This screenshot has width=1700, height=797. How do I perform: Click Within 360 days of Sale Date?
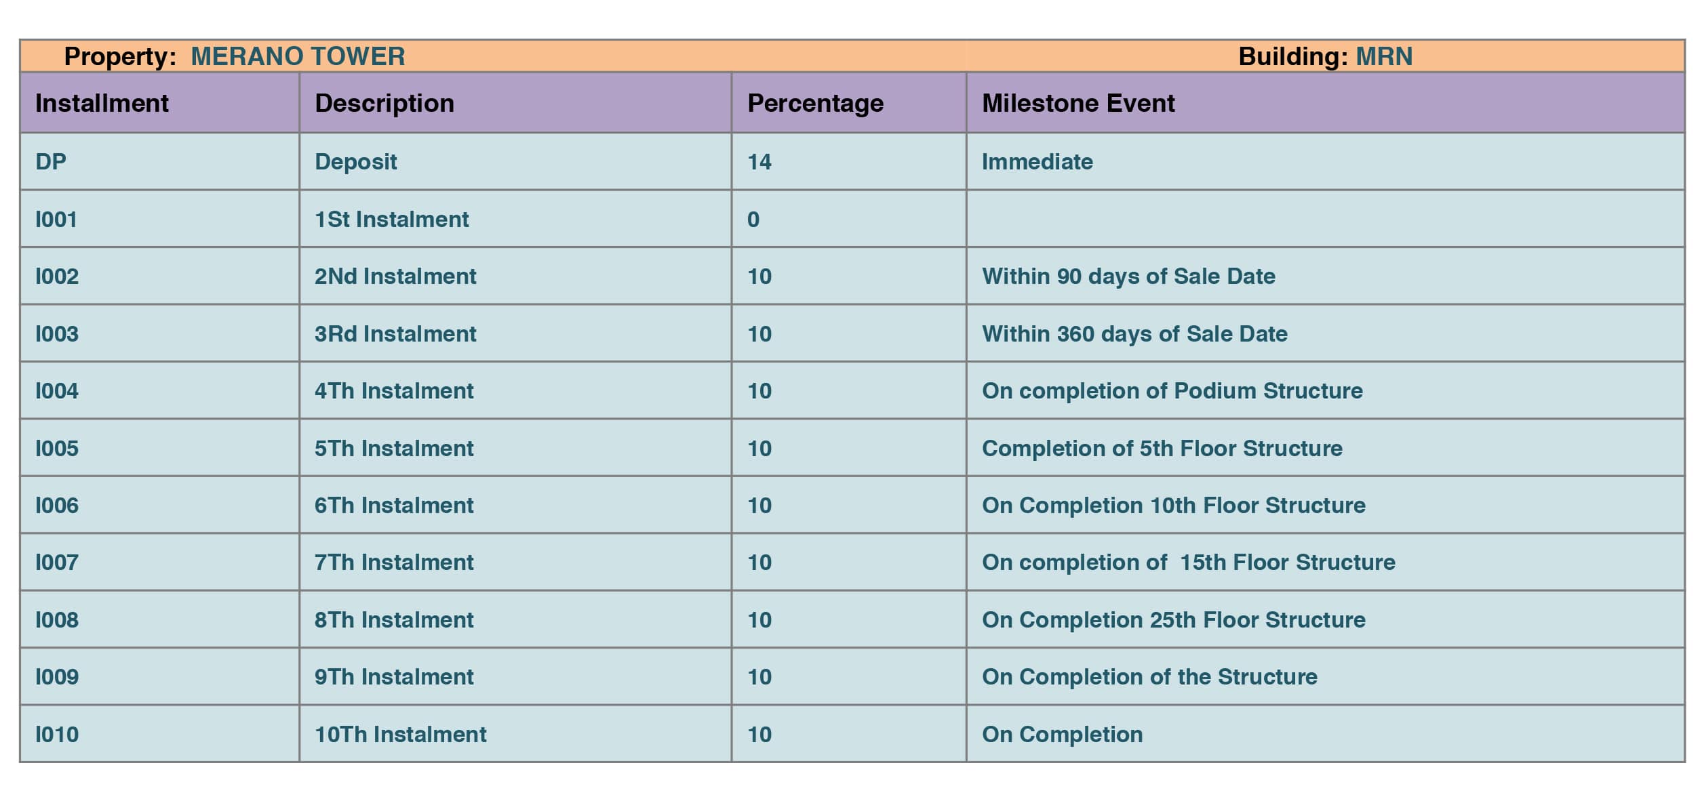pyautogui.click(x=1134, y=334)
